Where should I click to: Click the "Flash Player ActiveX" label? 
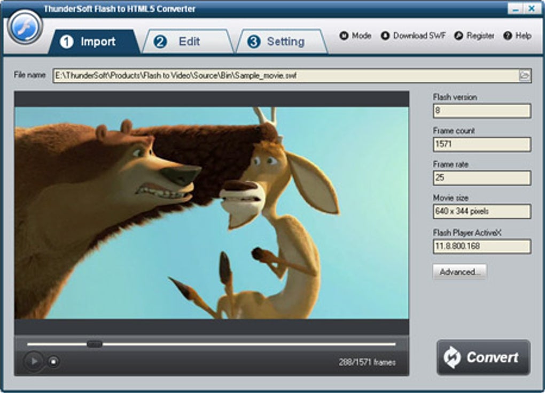coord(467,233)
